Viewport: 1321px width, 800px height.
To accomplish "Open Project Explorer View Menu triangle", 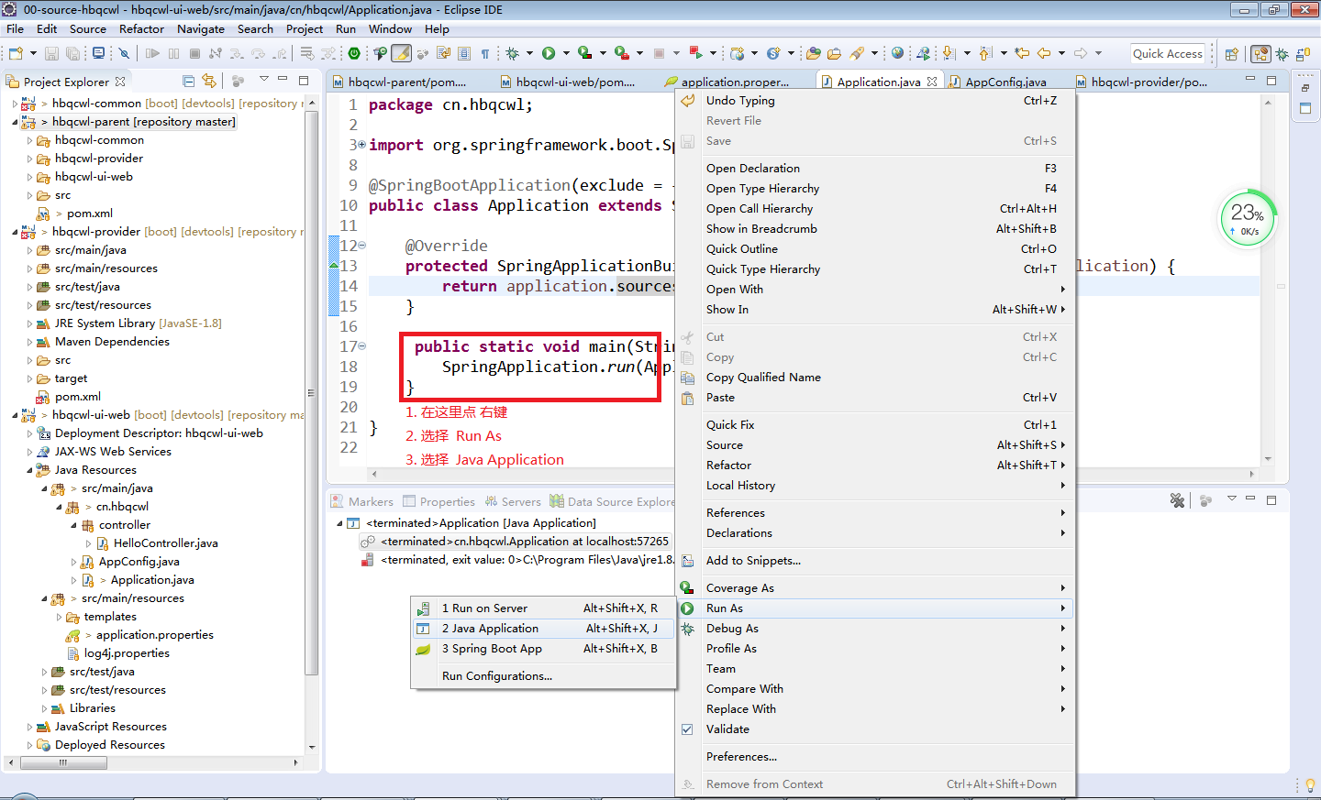I will [x=264, y=79].
